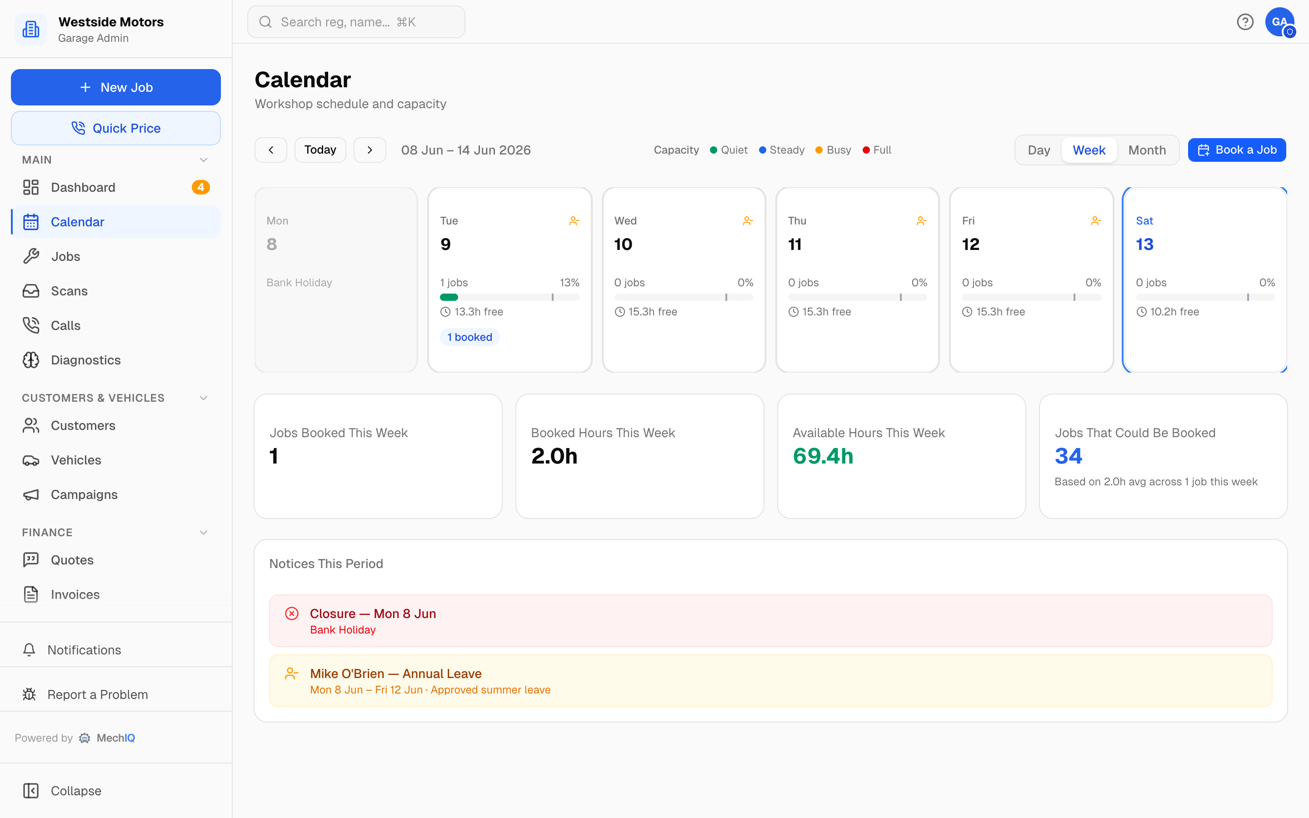Click the Quotes speech bubble icon
1309x818 pixels.
coord(31,560)
